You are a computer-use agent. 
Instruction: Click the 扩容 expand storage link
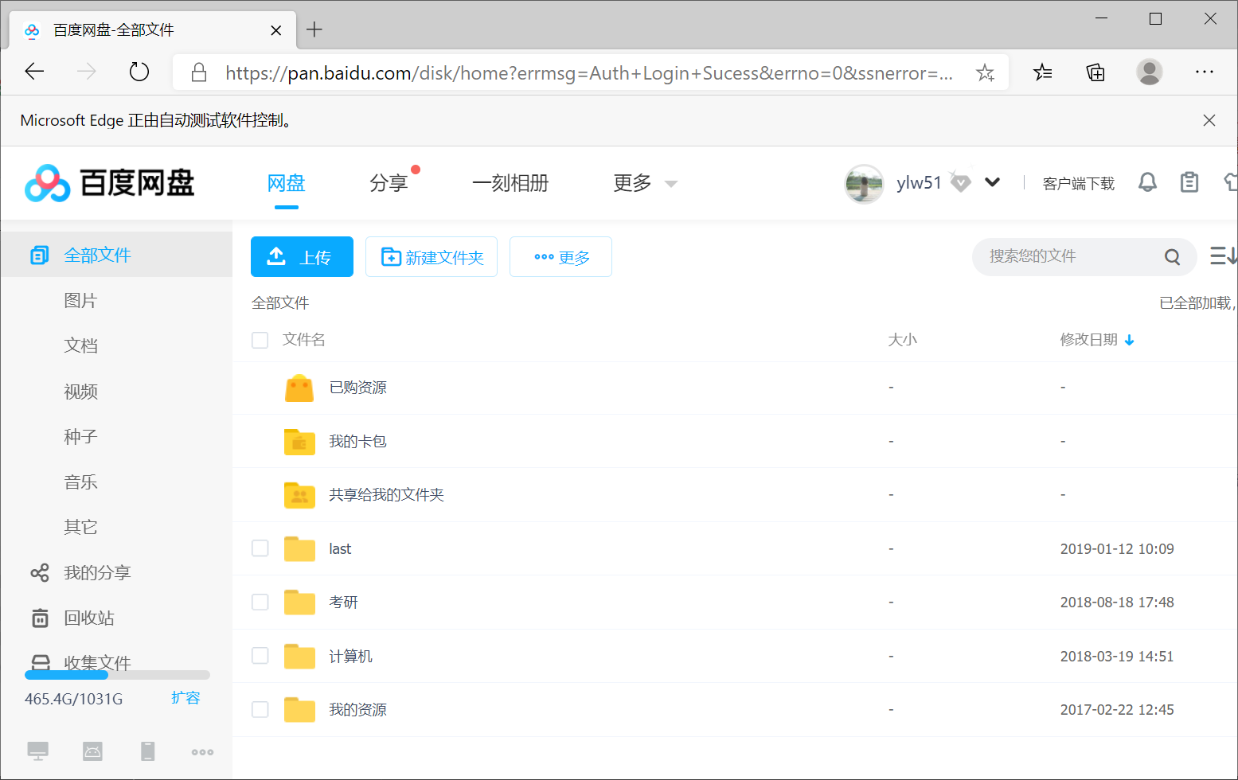186,698
